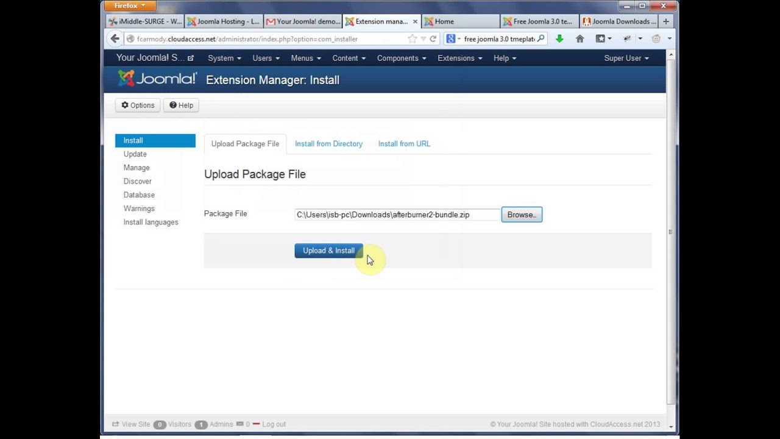
Task: Click the Options toolbar button
Action: [x=138, y=105]
